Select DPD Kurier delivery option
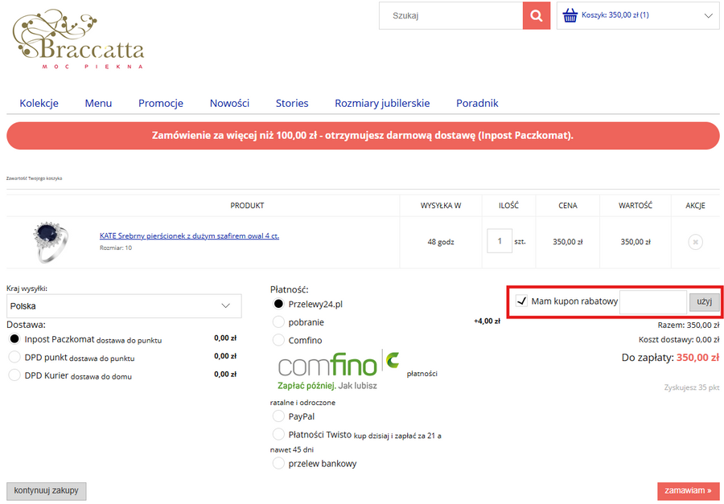The image size is (724, 504). [x=14, y=375]
